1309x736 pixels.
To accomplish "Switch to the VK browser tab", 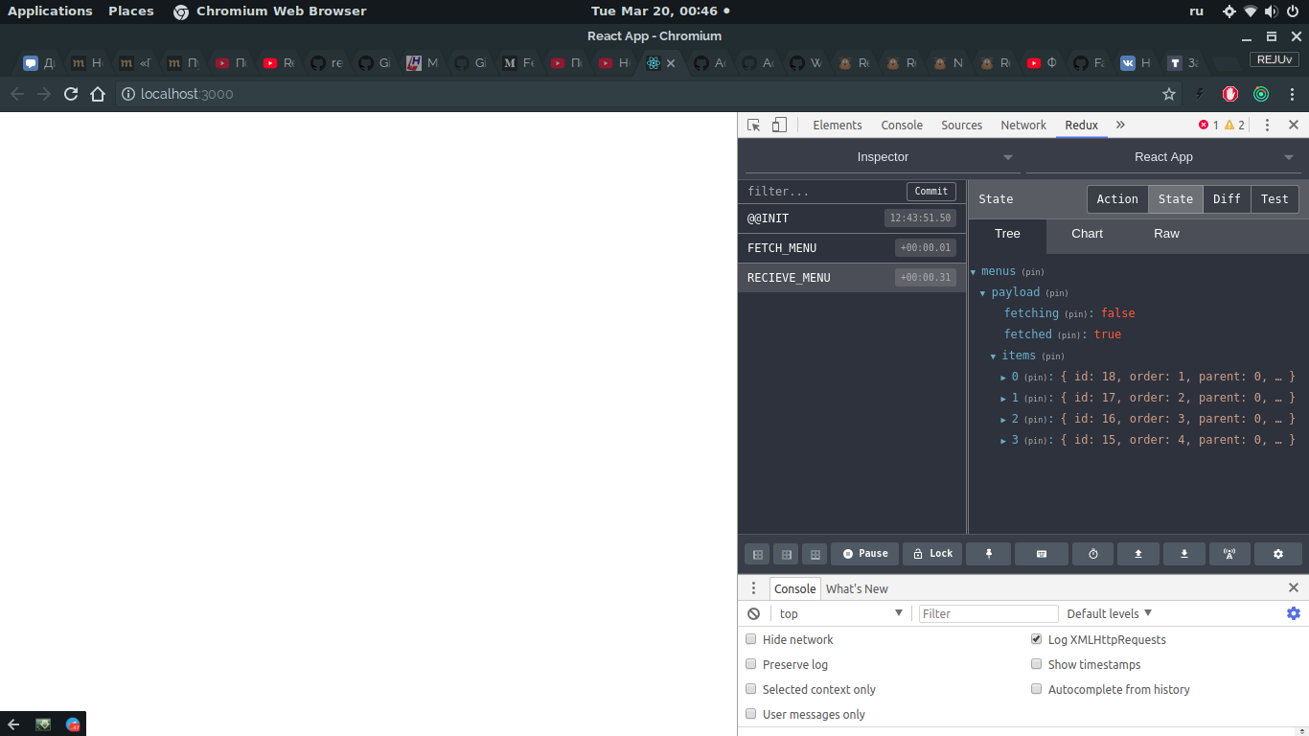I will click(x=1136, y=63).
